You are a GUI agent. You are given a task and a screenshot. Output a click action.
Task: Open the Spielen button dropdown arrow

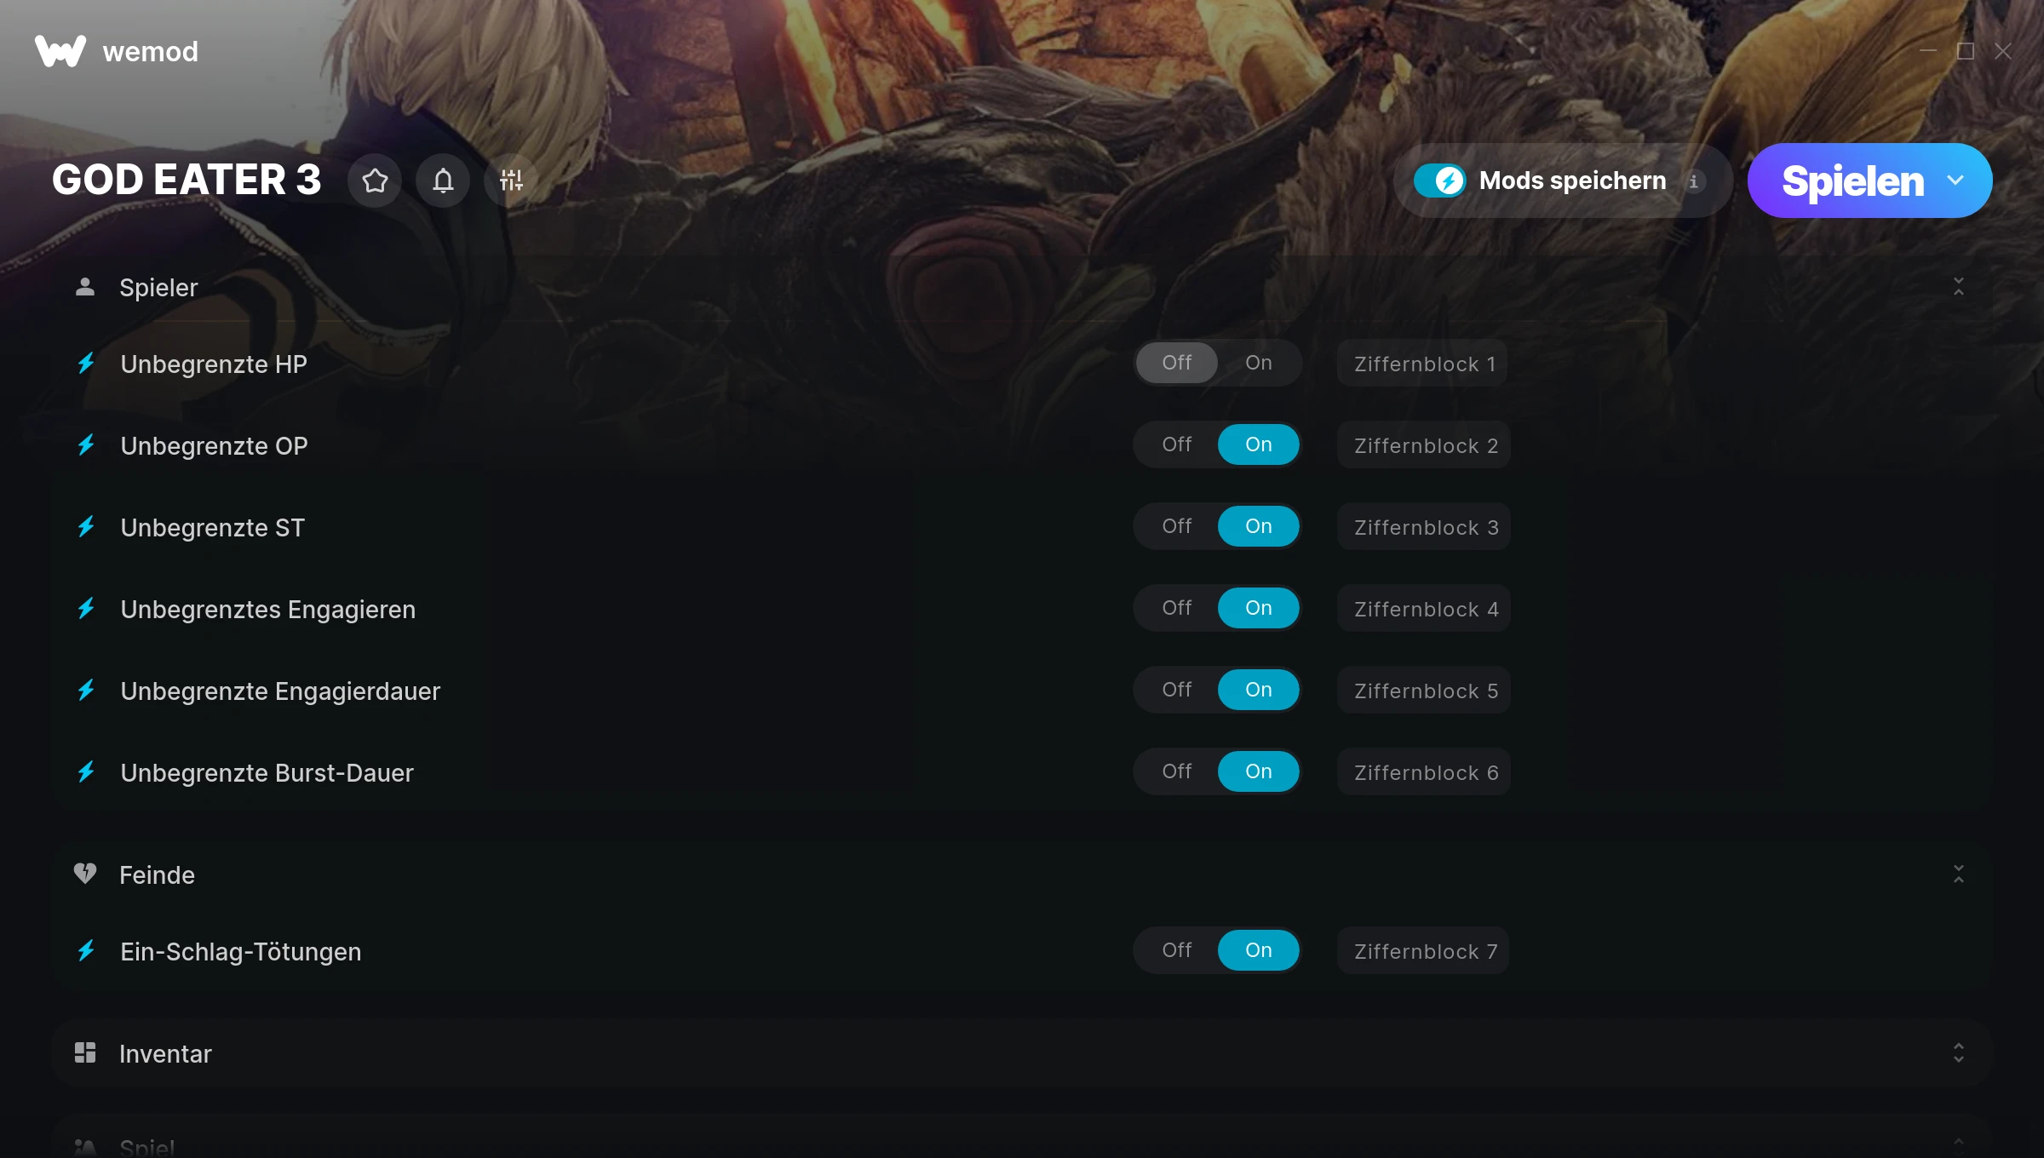click(1955, 181)
